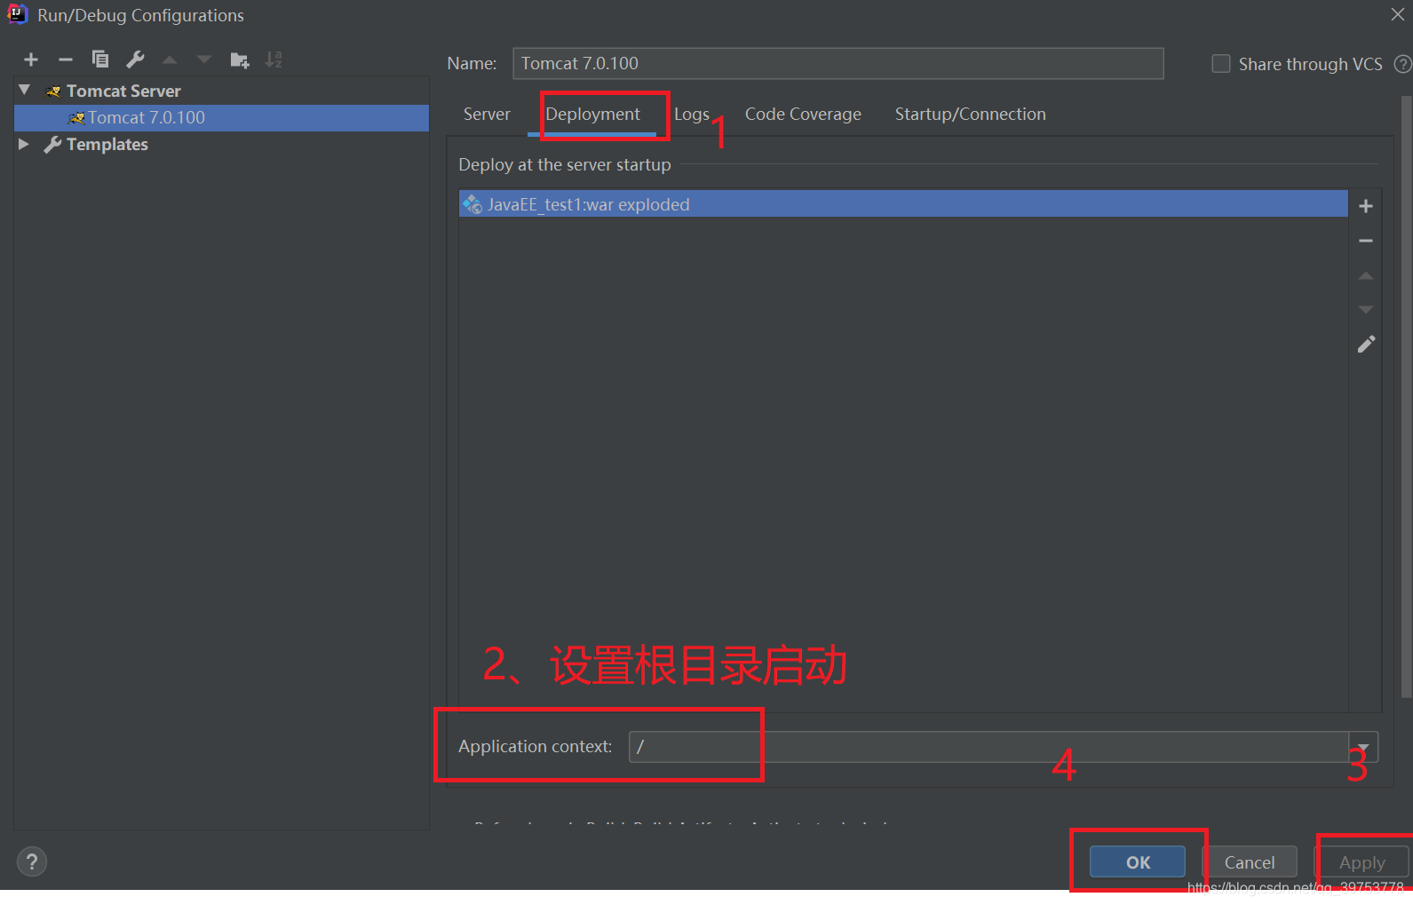Close the Run/Debug Configurations dialog
Screen dimensions: 1413x905
1397,14
